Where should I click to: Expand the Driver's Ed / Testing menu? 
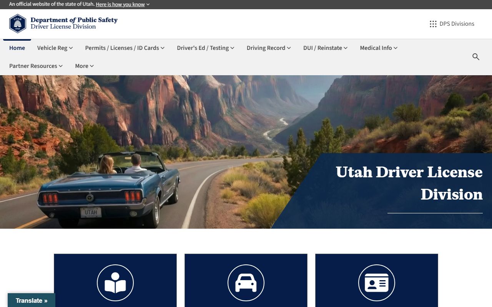pos(206,48)
